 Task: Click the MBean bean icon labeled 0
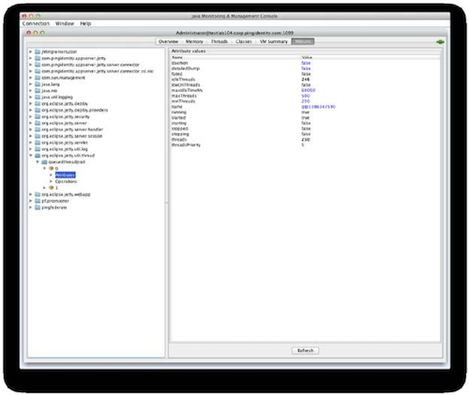pyautogui.click(x=52, y=168)
